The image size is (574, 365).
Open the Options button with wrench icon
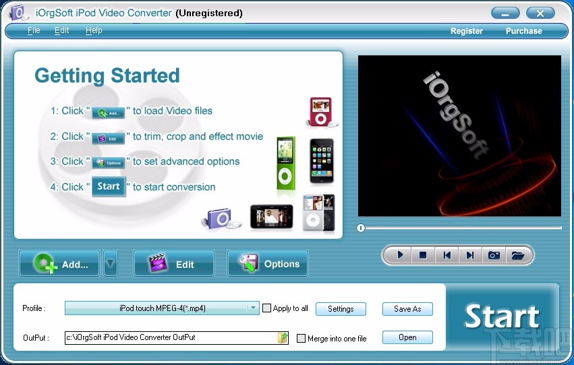268,263
